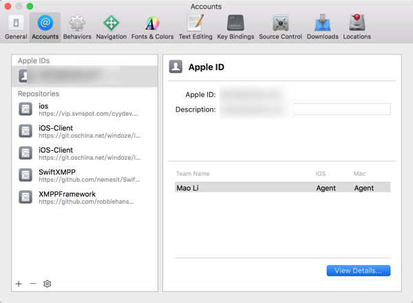The width and height of the screenshot is (413, 303).
Task: Click the vip.svnspot.com URL text
Action: [88, 114]
